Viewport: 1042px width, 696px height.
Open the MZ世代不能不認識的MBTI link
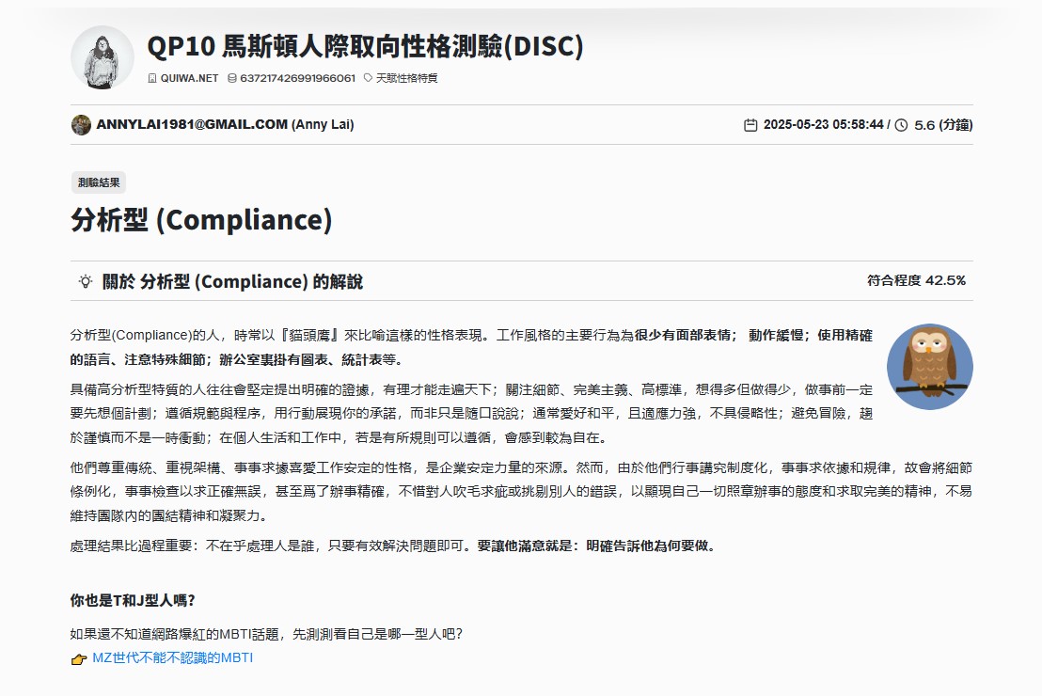tap(173, 658)
